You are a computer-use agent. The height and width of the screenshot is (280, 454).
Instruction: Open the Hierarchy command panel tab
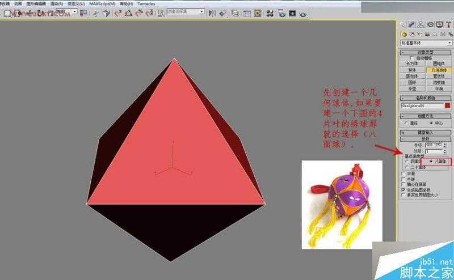click(x=421, y=24)
